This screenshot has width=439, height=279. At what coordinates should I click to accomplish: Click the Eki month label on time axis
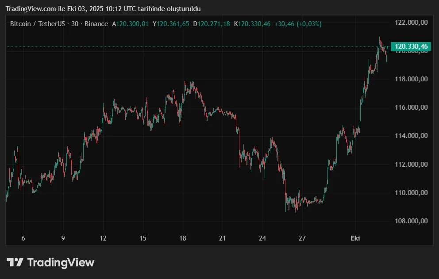coord(355,238)
